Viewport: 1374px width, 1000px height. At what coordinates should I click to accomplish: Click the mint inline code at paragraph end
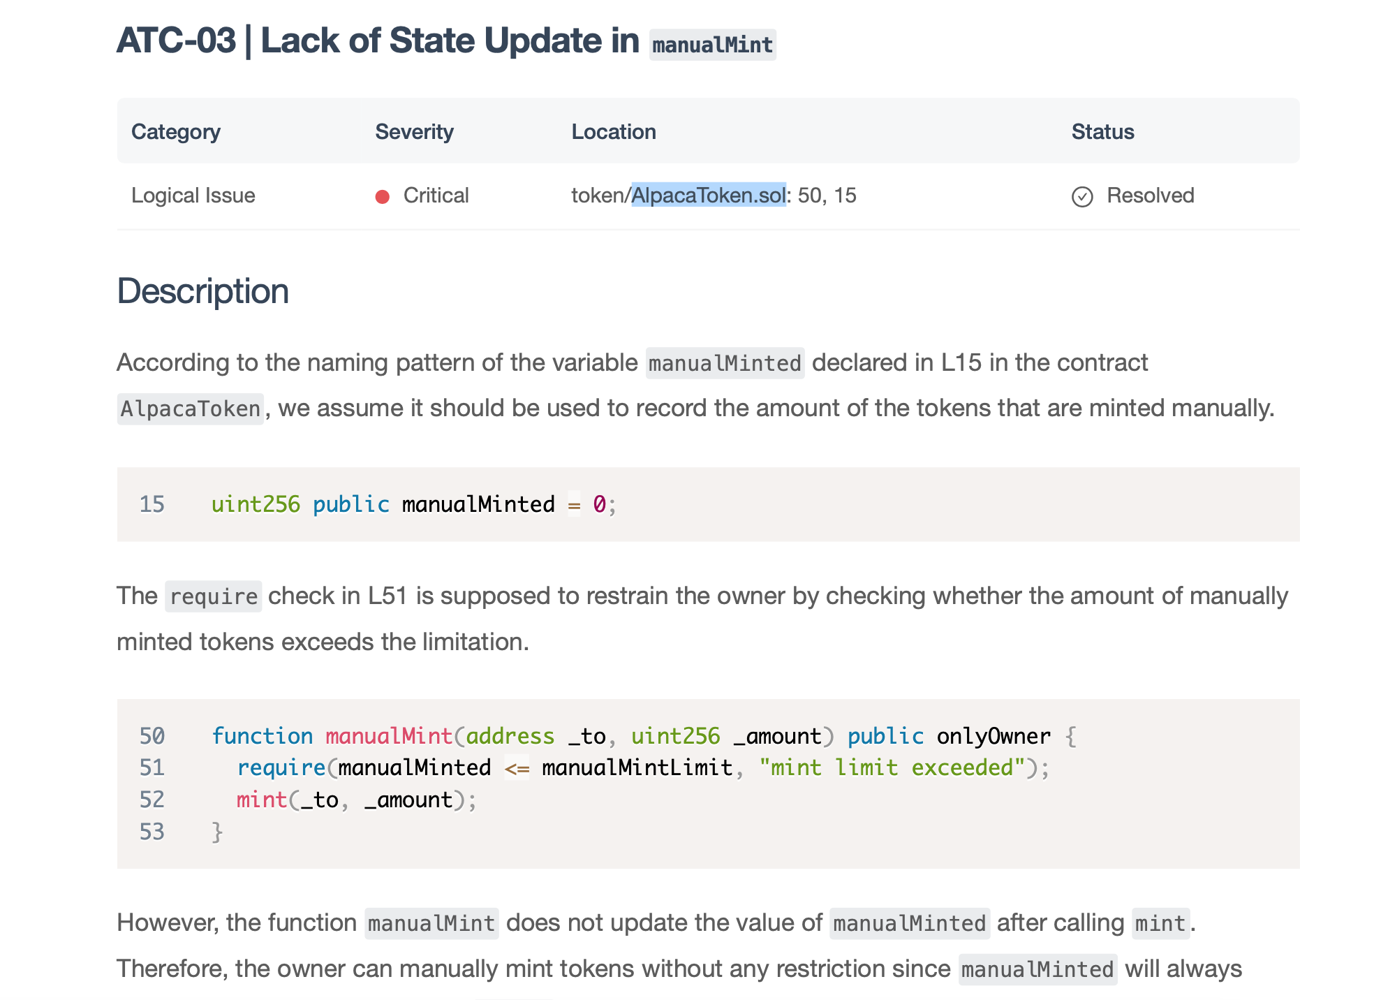(1160, 923)
